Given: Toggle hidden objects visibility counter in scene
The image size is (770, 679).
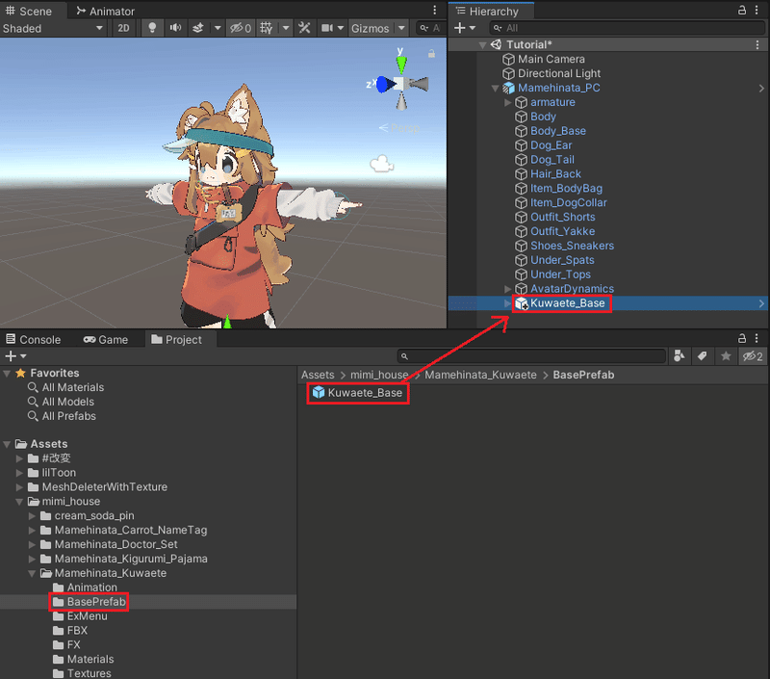Looking at the screenshot, I should tap(241, 28).
